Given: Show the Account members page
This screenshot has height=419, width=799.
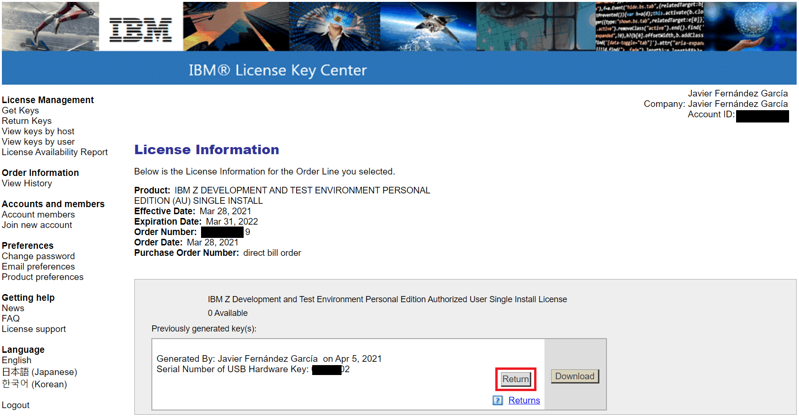Looking at the screenshot, I should pyautogui.click(x=38, y=215).
